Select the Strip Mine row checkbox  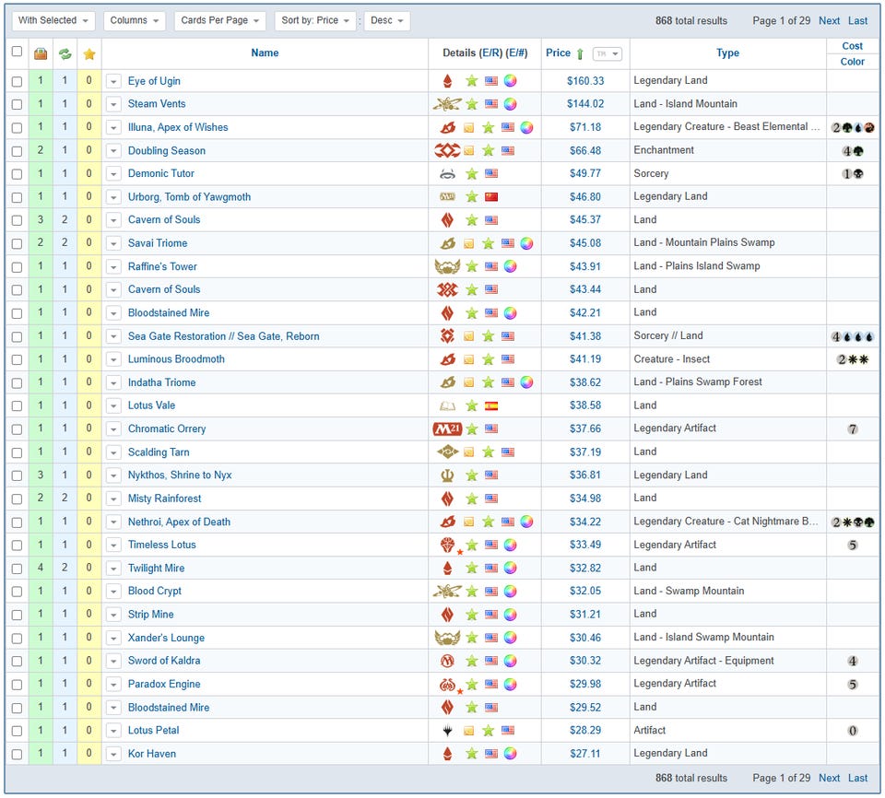(x=17, y=615)
